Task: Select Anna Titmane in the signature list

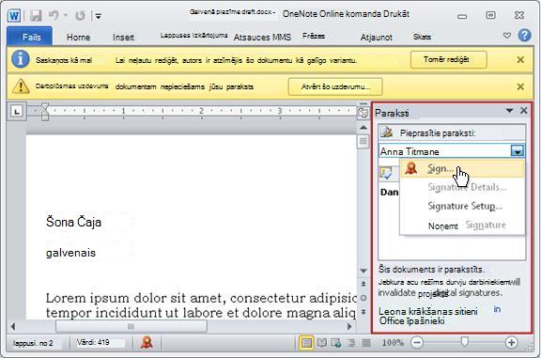Action: click(445, 151)
